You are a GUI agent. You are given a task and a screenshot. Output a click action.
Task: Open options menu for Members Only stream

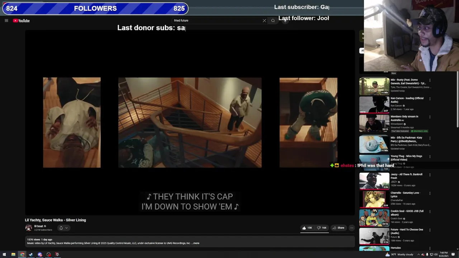coord(430,117)
